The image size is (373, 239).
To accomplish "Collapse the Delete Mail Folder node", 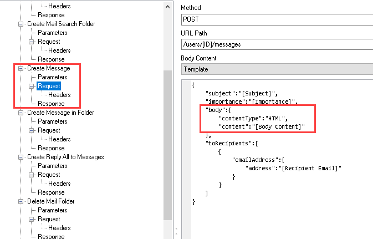I will click(x=21, y=201).
